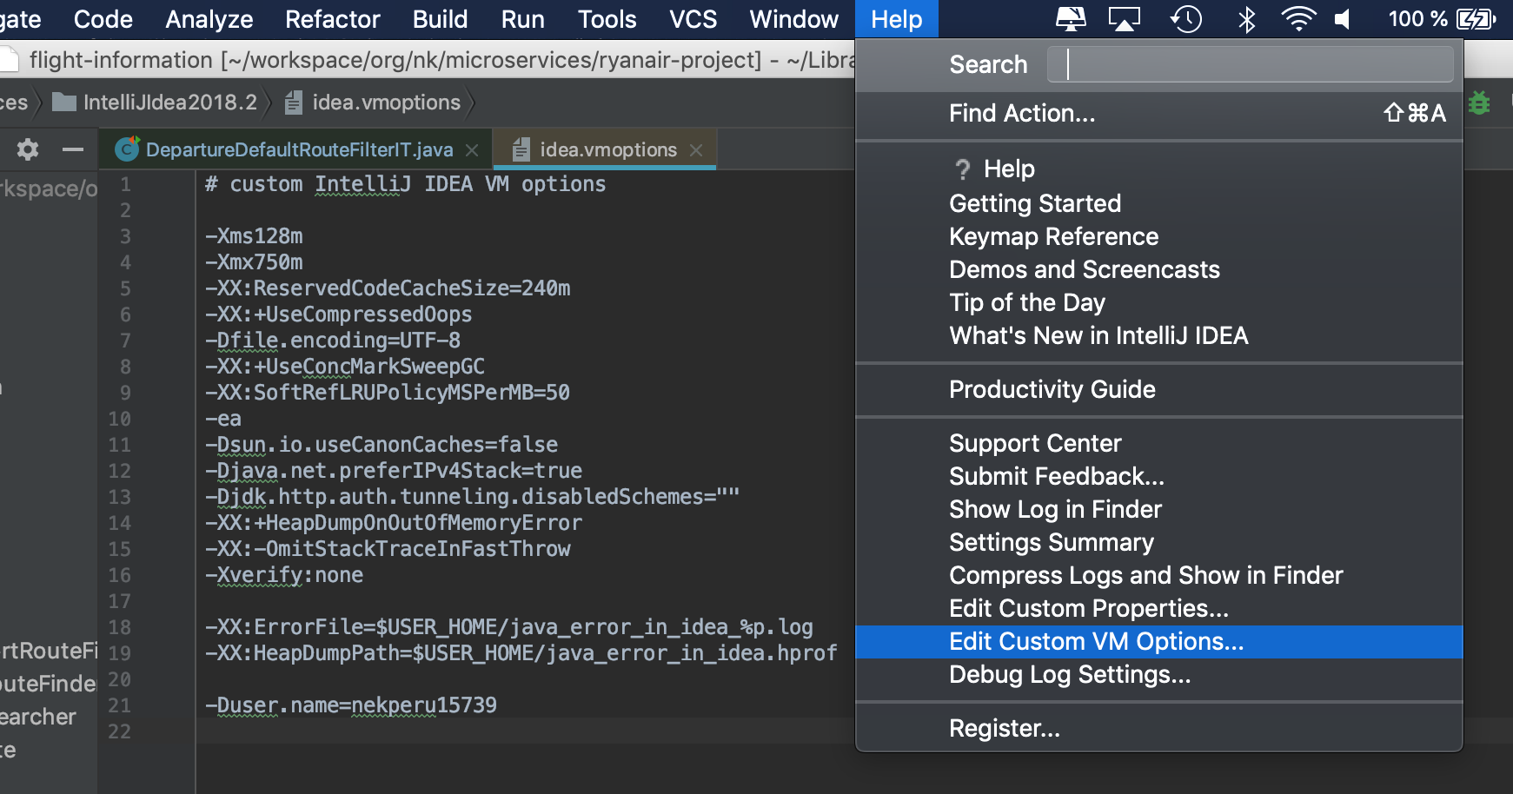Click the -Dsun.io.useCanonCaches=false line
This screenshot has height=794, width=1513.
pos(382,445)
